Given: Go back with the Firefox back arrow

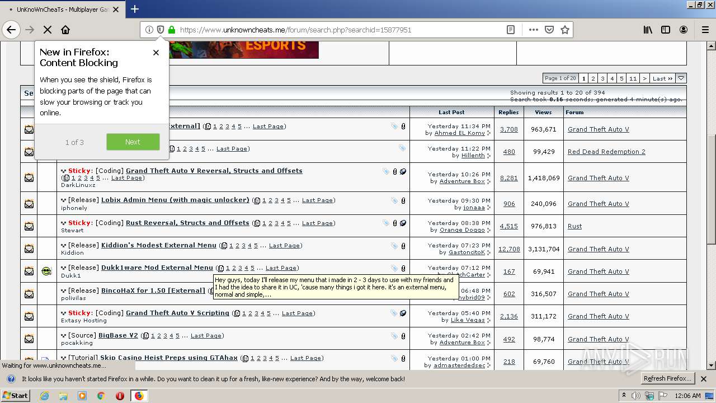Looking at the screenshot, I should [x=11, y=30].
